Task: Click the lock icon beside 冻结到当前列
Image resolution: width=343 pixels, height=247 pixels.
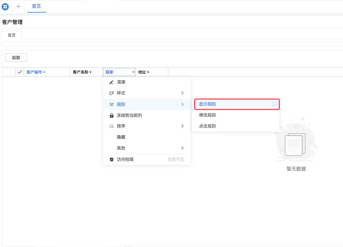Action: click(111, 115)
